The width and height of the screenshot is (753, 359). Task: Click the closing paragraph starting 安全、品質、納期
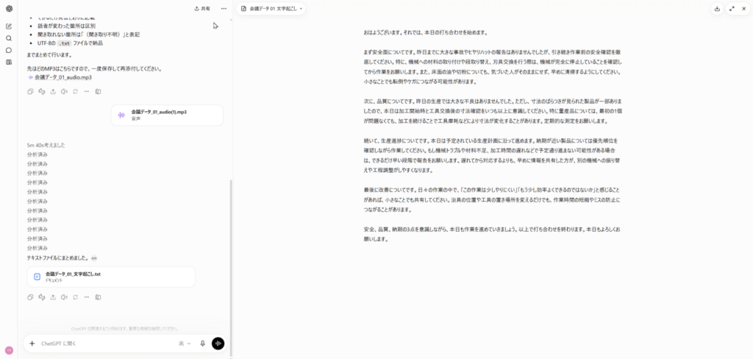(492, 234)
